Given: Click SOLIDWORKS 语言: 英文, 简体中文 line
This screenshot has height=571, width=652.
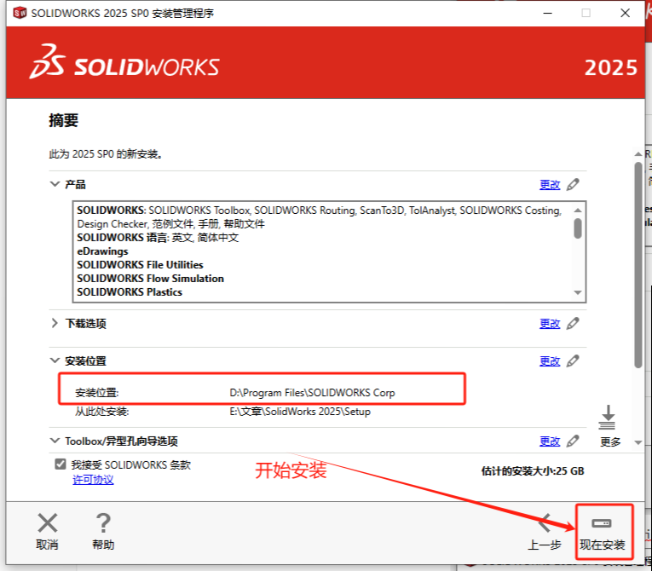Looking at the screenshot, I should pyautogui.click(x=158, y=238).
